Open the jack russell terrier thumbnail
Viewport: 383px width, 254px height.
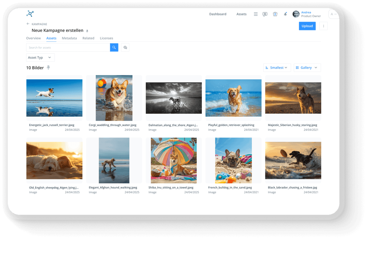tap(54, 98)
